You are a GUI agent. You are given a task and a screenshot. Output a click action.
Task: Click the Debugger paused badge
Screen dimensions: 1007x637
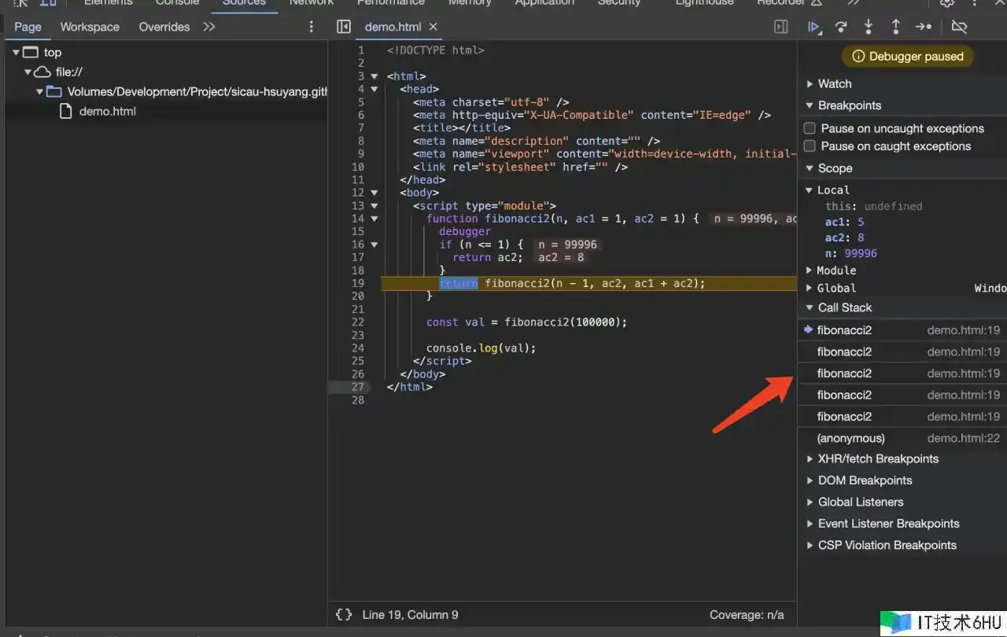(x=907, y=57)
